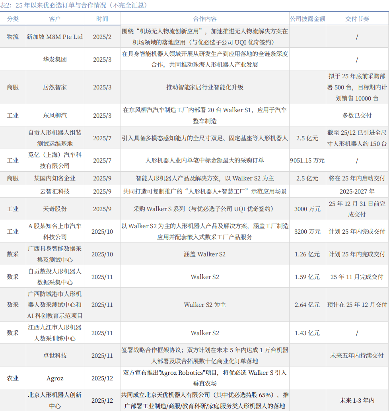Click the 客户 column header
Image resolution: width=389 pixels, height=411 pixels.
click(55, 19)
